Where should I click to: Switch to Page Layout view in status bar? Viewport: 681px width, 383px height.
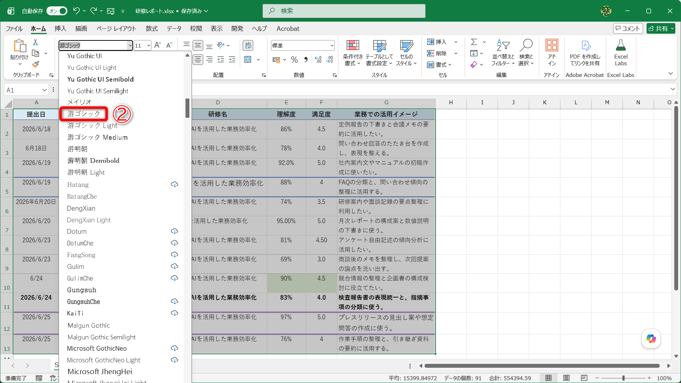point(566,378)
